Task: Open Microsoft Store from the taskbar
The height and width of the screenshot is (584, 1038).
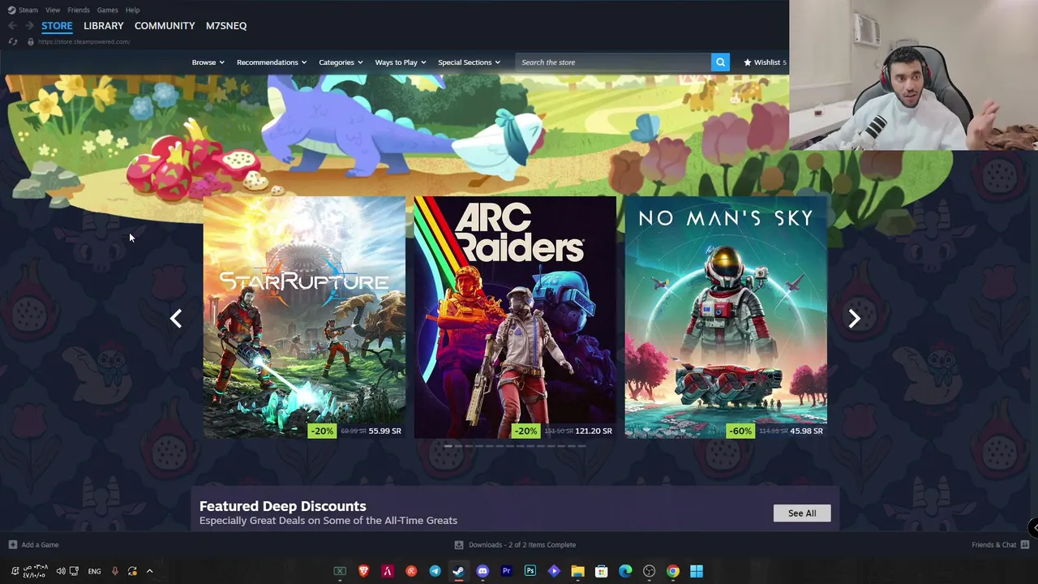Action: (601, 571)
